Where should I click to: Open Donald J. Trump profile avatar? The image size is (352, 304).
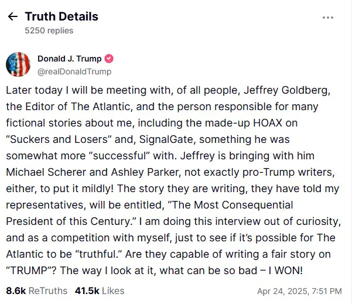click(18, 64)
